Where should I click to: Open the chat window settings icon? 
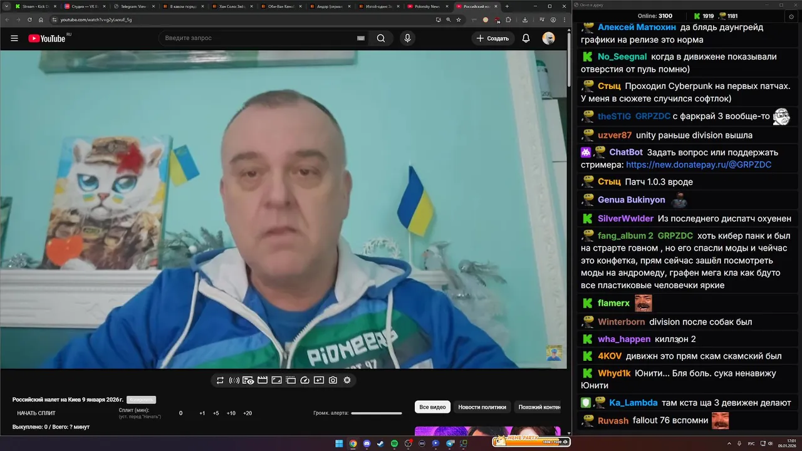coord(791,16)
